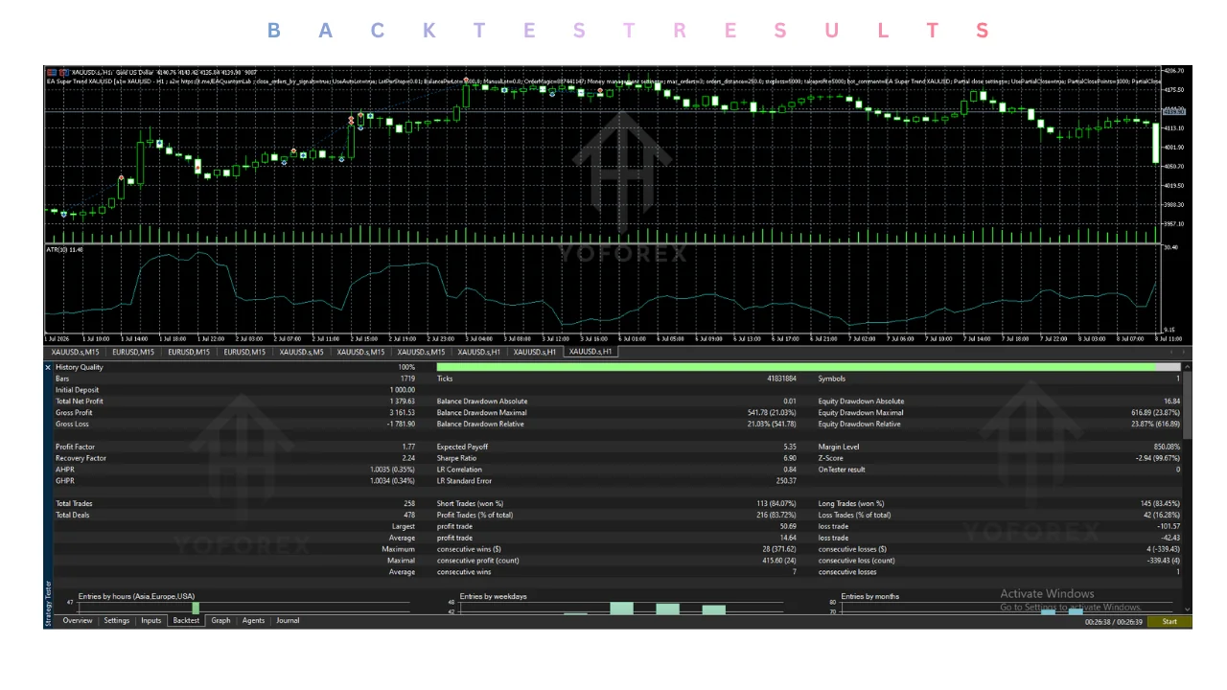Click the Sharpe Ratio value 6.90
Screen dimensions: 1227x690
[791, 458]
